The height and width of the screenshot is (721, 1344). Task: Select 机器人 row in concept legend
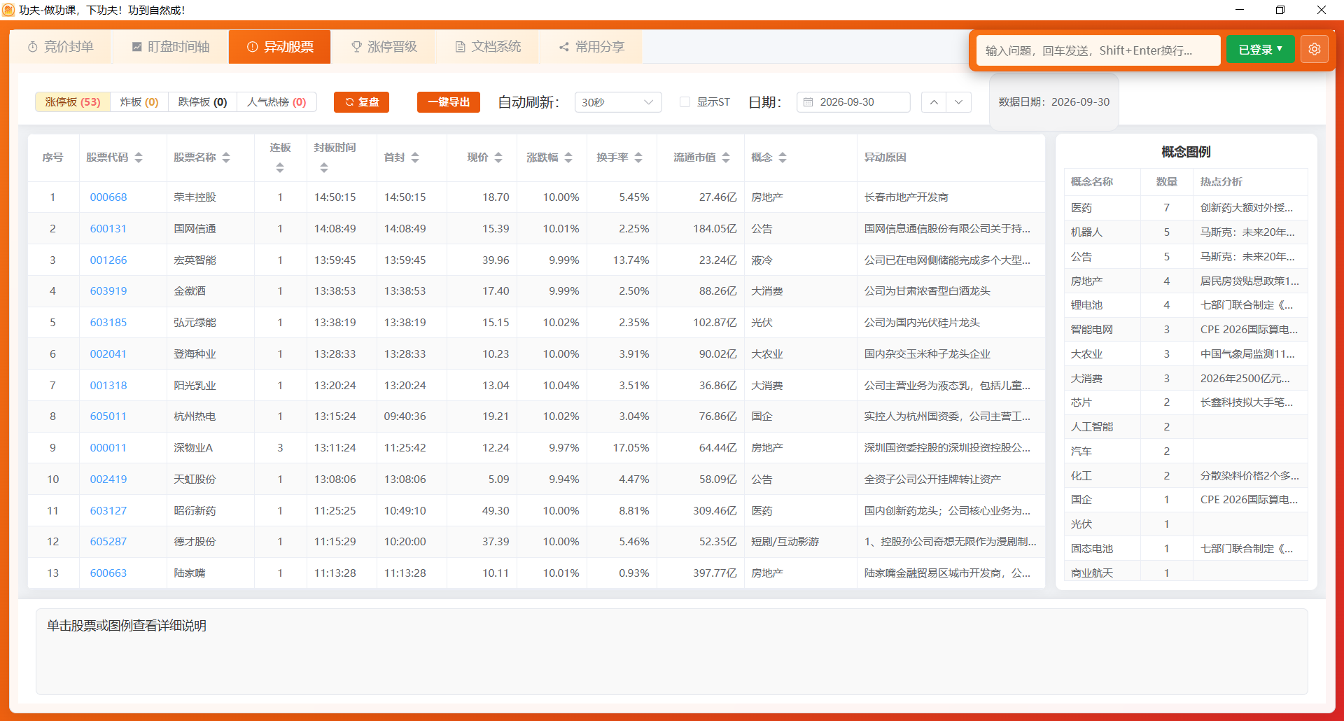point(1186,232)
